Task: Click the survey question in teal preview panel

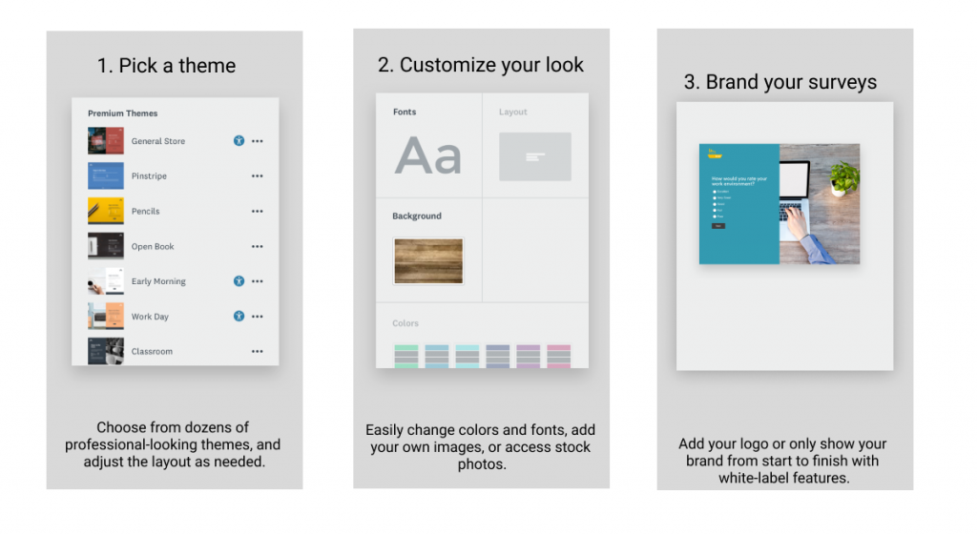Action: pyautogui.click(x=739, y=181)
